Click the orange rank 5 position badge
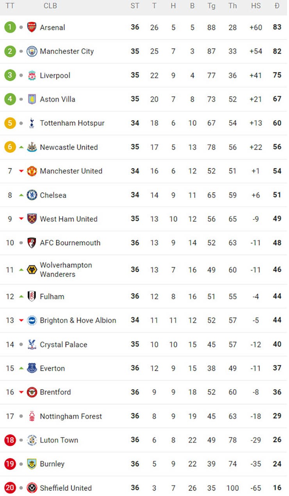 pos(10,123)
